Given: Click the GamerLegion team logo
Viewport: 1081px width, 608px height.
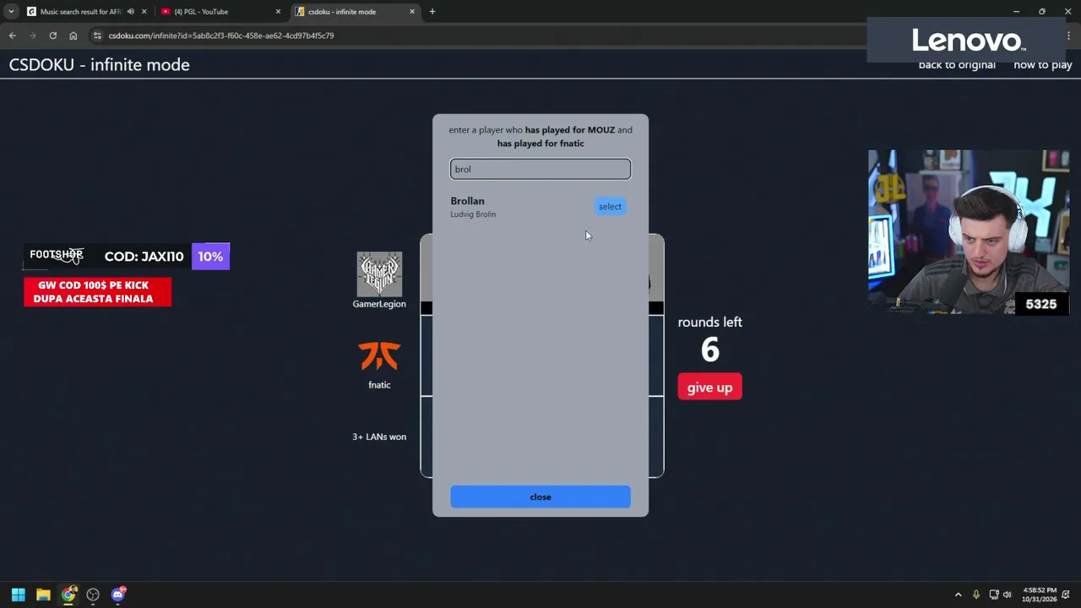Looking at the screenshot, I should pyautogui.click(x=379, y=274).
